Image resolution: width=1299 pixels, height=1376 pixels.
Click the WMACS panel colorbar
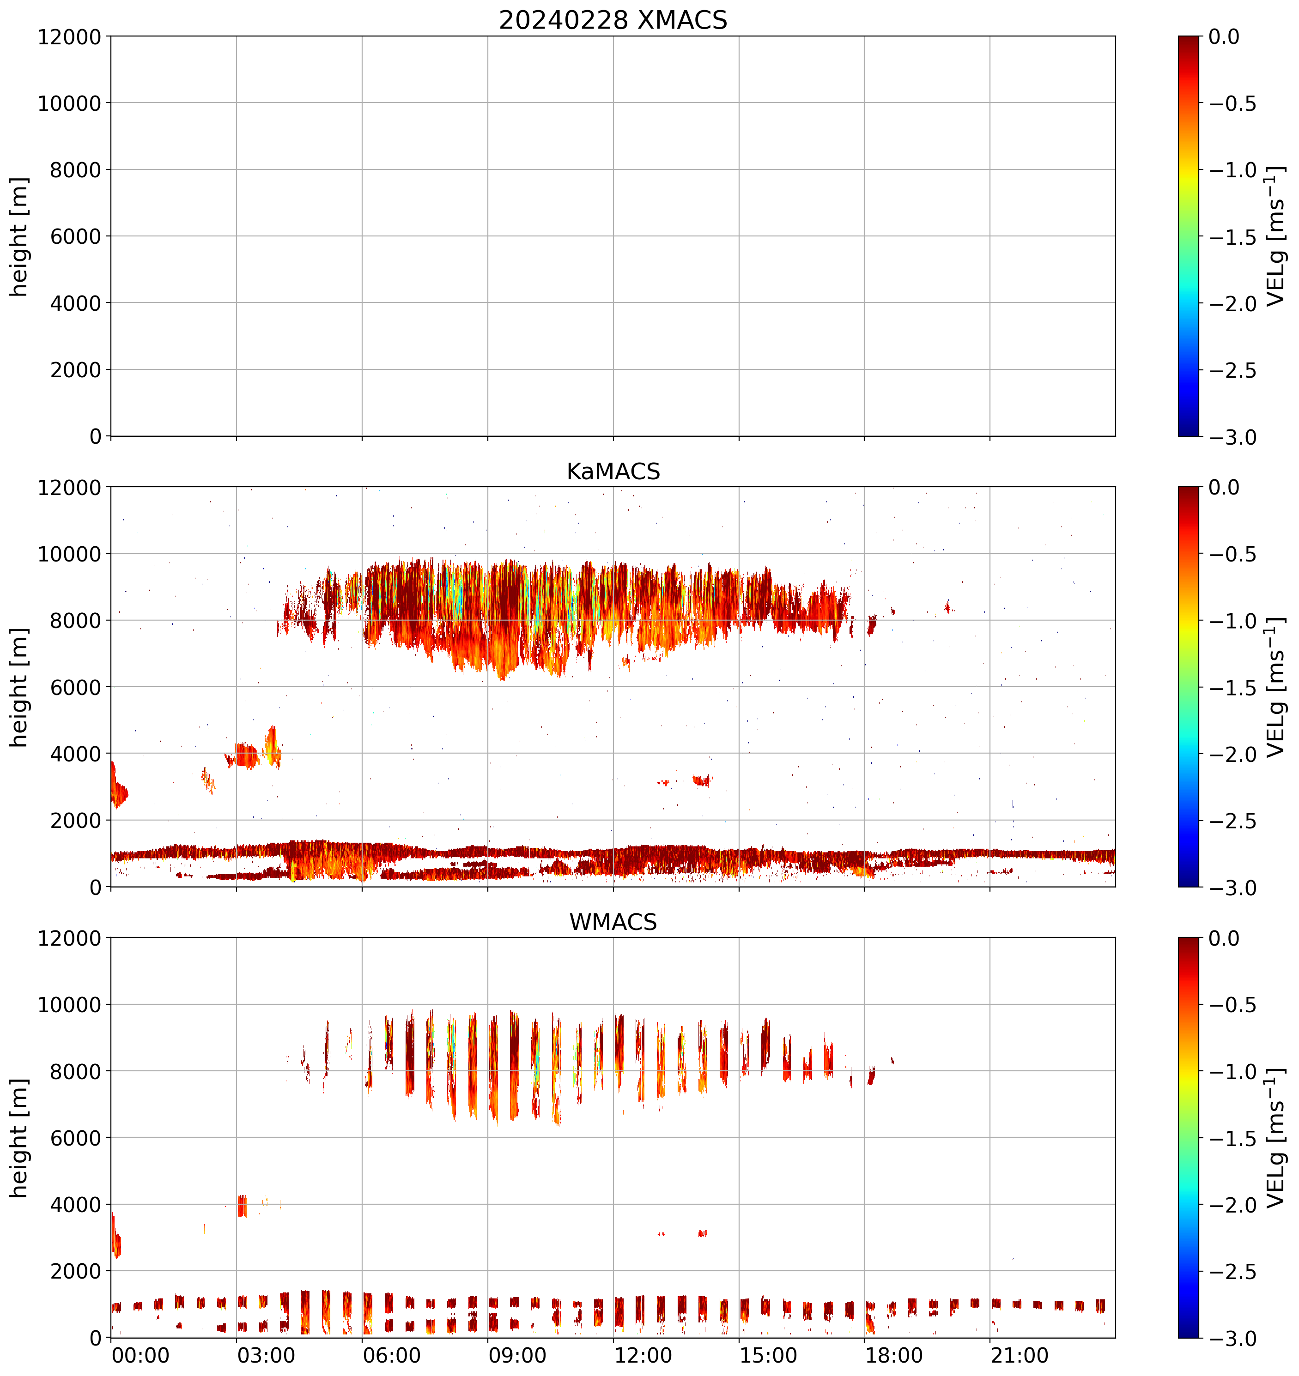coord(1188,1138)
